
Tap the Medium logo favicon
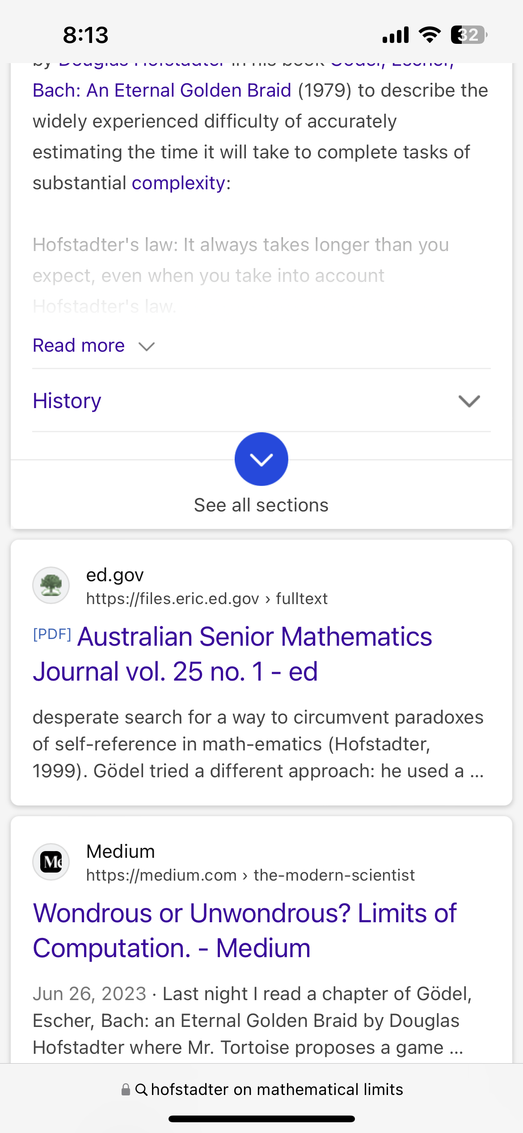point(51,862)
